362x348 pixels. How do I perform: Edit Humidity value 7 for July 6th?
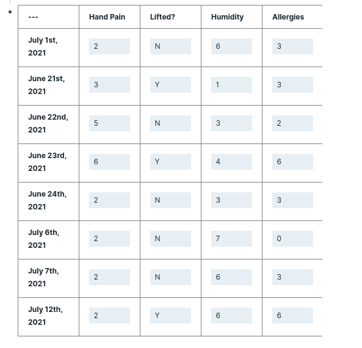pos(231,239)
